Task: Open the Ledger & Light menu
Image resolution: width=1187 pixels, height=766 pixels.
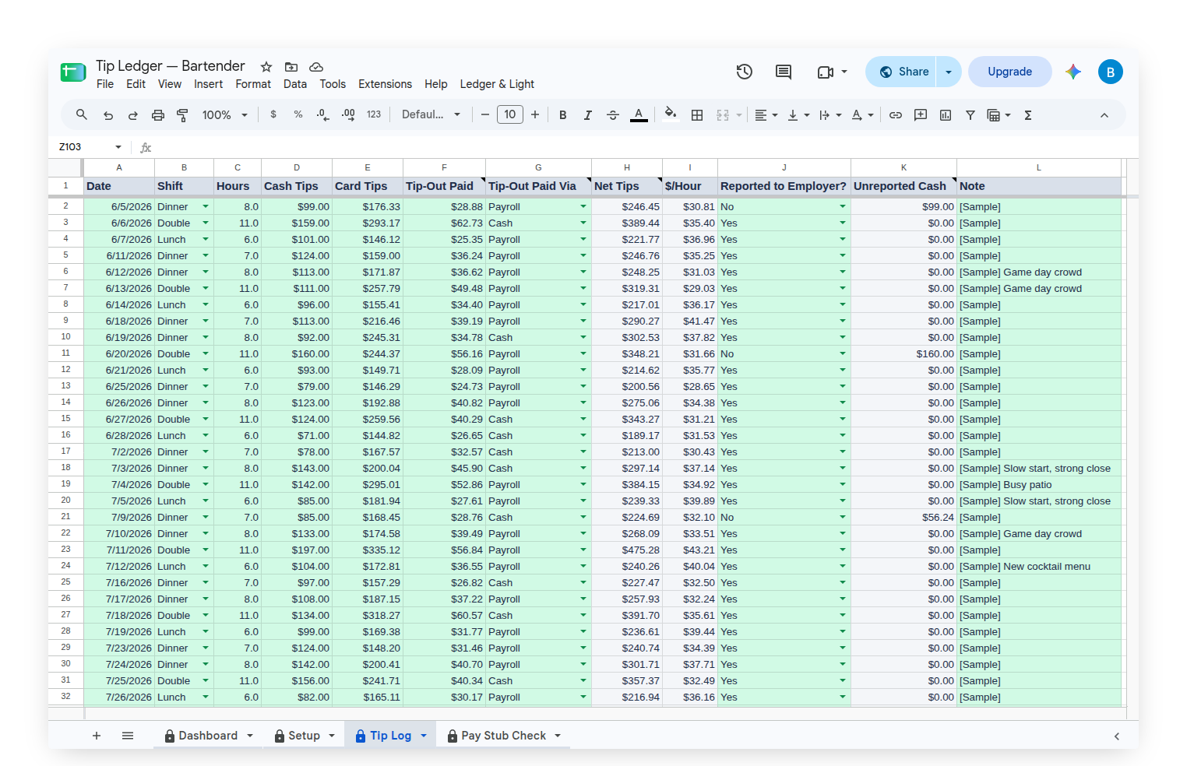Action: 497,84
